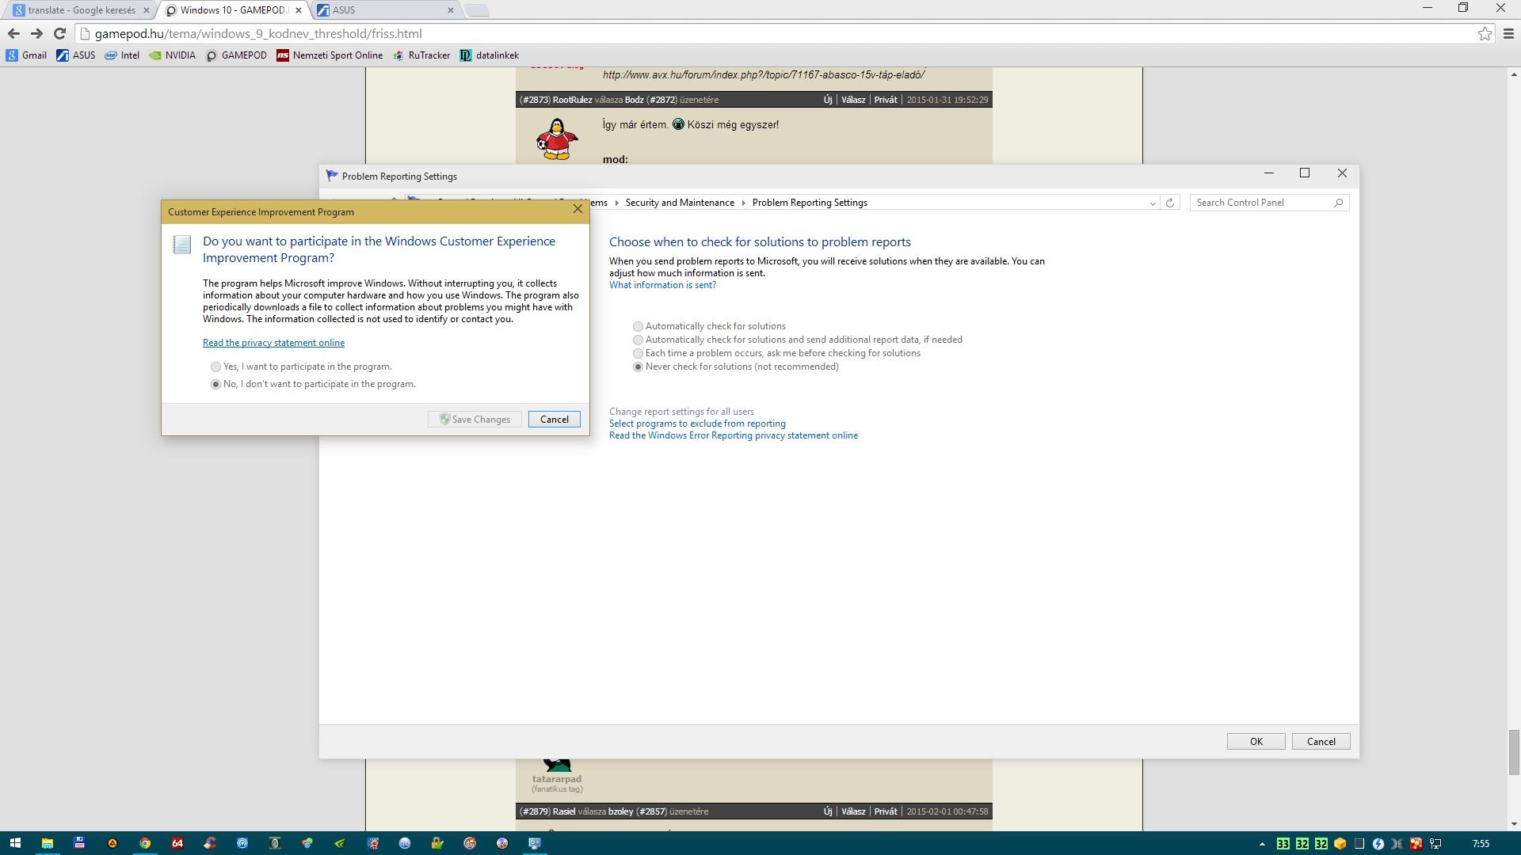Show hidden system tray icons
The width and height of the screenshot is (1521, 855).
(x=1262, y=844)
